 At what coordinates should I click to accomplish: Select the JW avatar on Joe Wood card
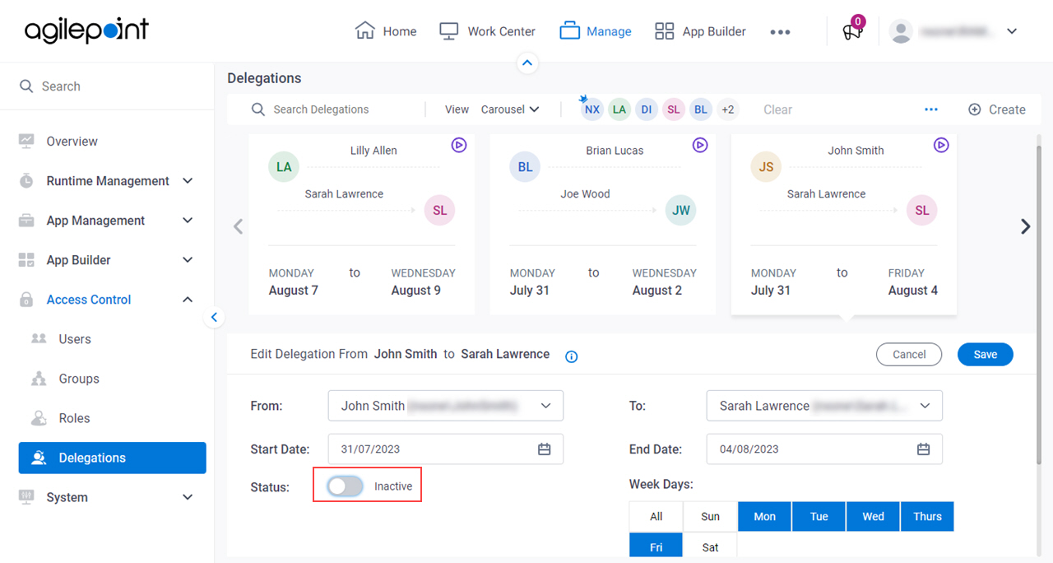point(681,211)
